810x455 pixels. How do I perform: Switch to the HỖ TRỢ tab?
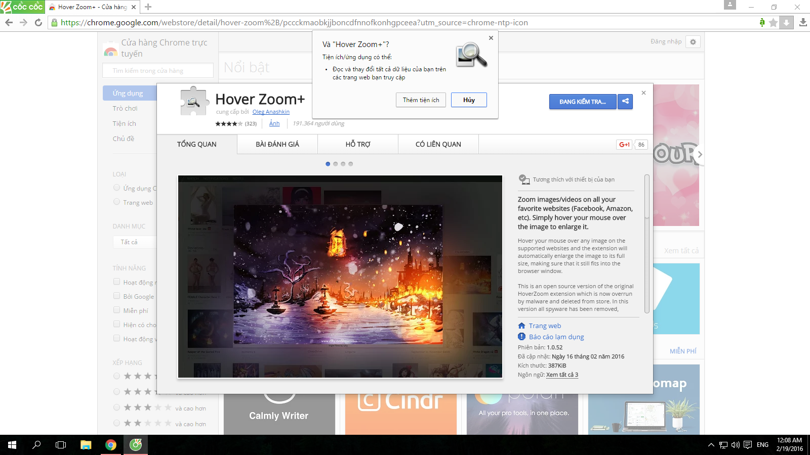coord(358,144)
